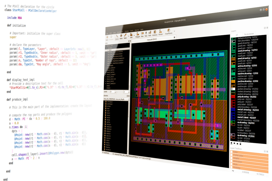Click the MUX2X1 library cell icon

[x=106, y=124]
